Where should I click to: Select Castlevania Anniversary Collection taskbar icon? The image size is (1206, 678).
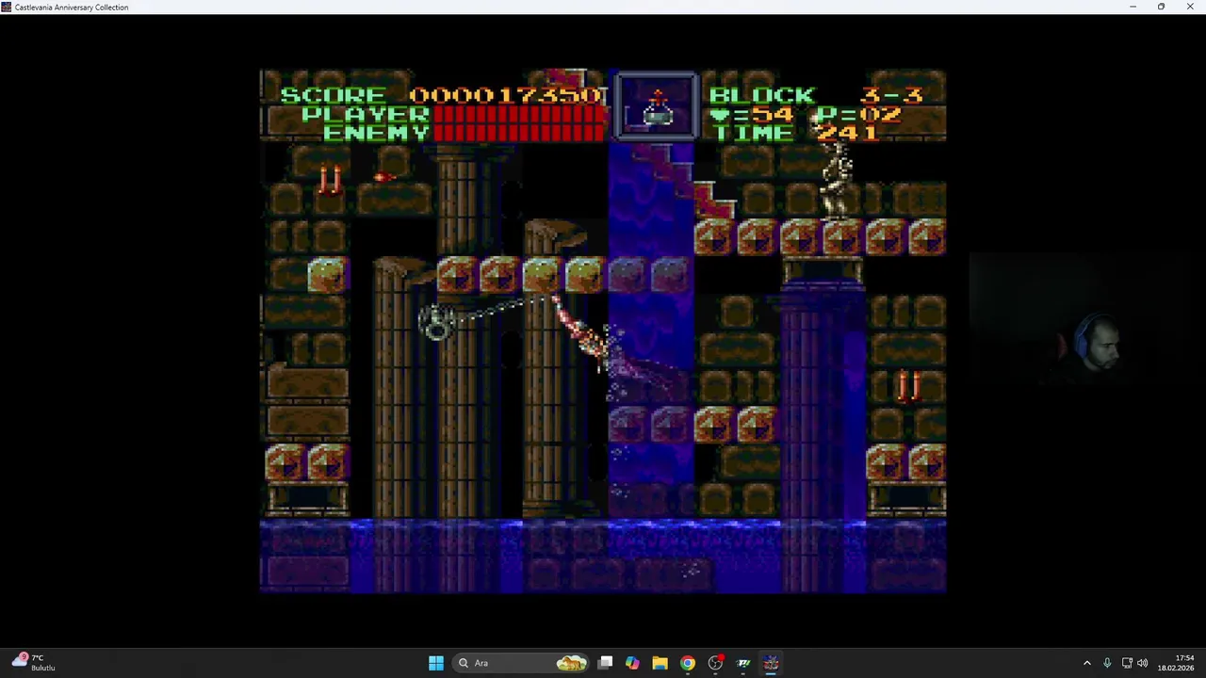[771, 663]
